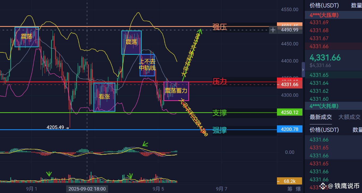Pick the bid price 4331.60 in order book
The image size is (362, 193).
(319, 99)
